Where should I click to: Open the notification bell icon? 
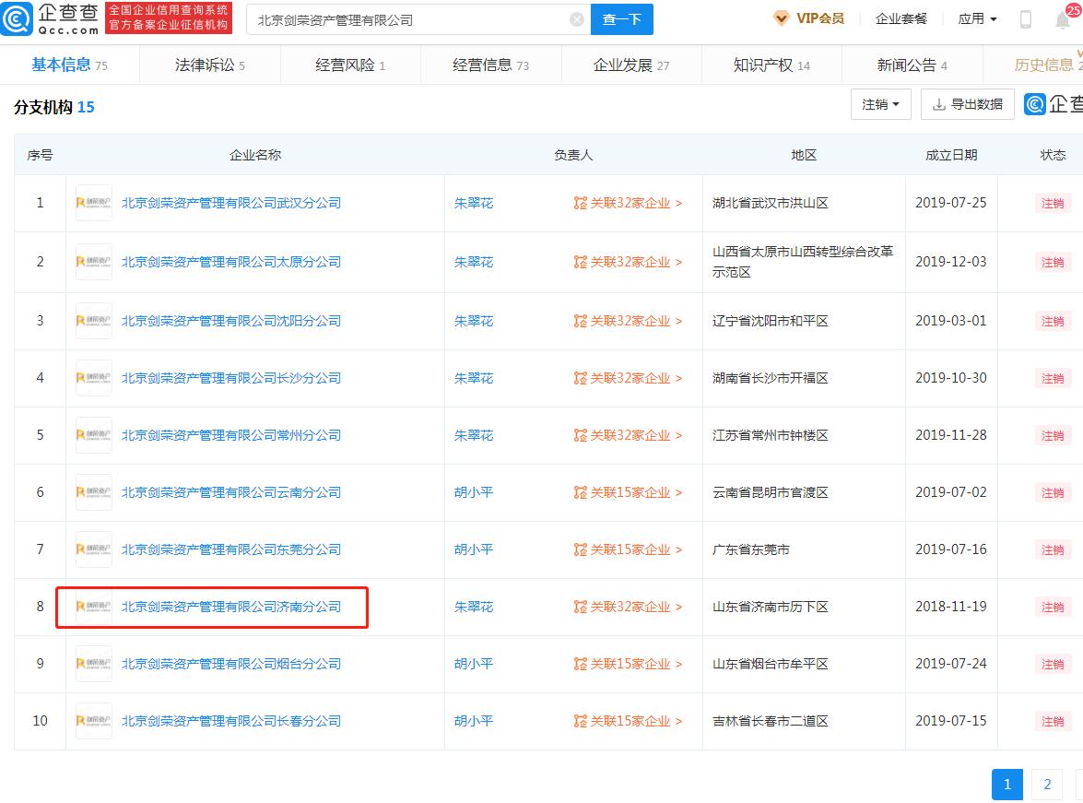1063,20
